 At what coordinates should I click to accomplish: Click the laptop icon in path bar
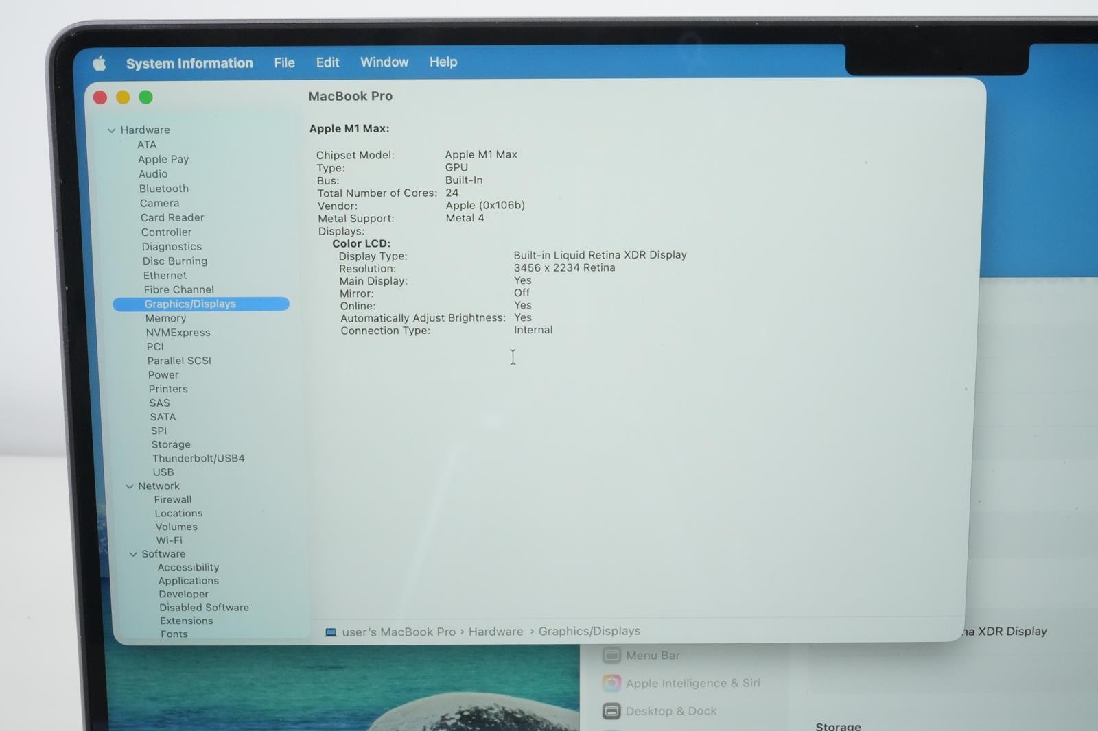click(331, 632)
